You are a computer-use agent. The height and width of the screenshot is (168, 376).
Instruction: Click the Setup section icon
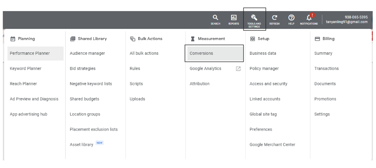click(x=253, y=39)
